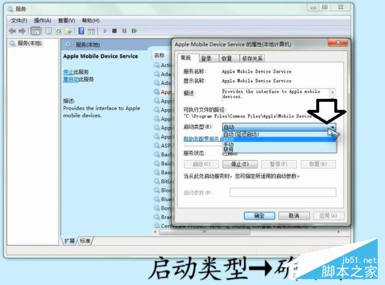
Task: Click the 停止 link for this service
Action: pos(68,72)
